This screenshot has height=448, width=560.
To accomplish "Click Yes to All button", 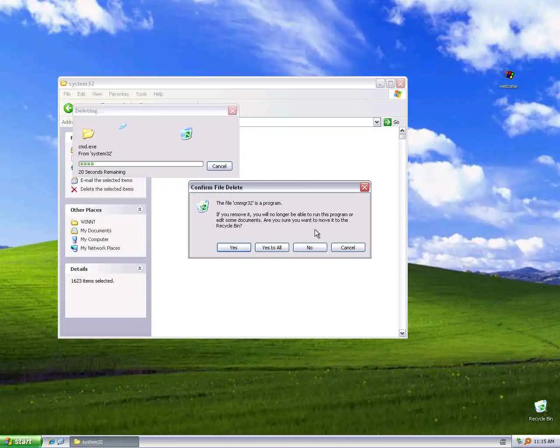I will click(x=272, y=248).
